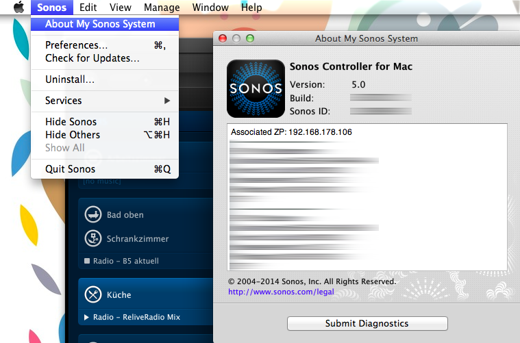
Task: Select Check for Updates... menu entry
Action: (105, 58)
